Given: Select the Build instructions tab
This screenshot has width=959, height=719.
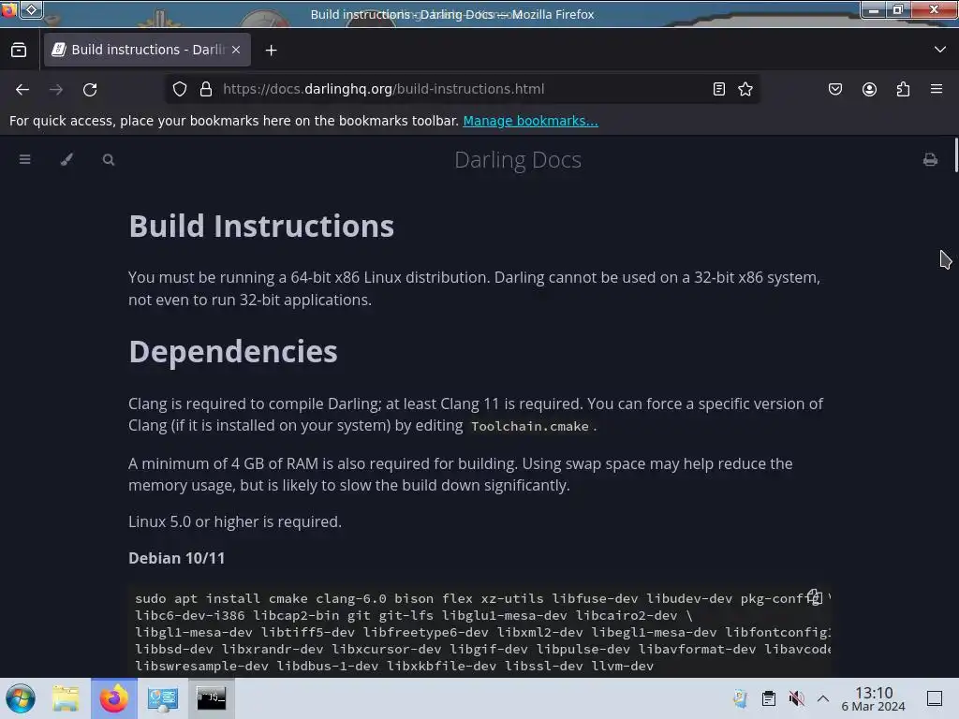Looking at the screenshot, I should tap(147, 50).
